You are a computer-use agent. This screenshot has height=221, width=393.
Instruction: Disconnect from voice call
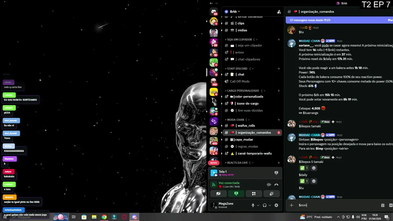pos(276,184)
